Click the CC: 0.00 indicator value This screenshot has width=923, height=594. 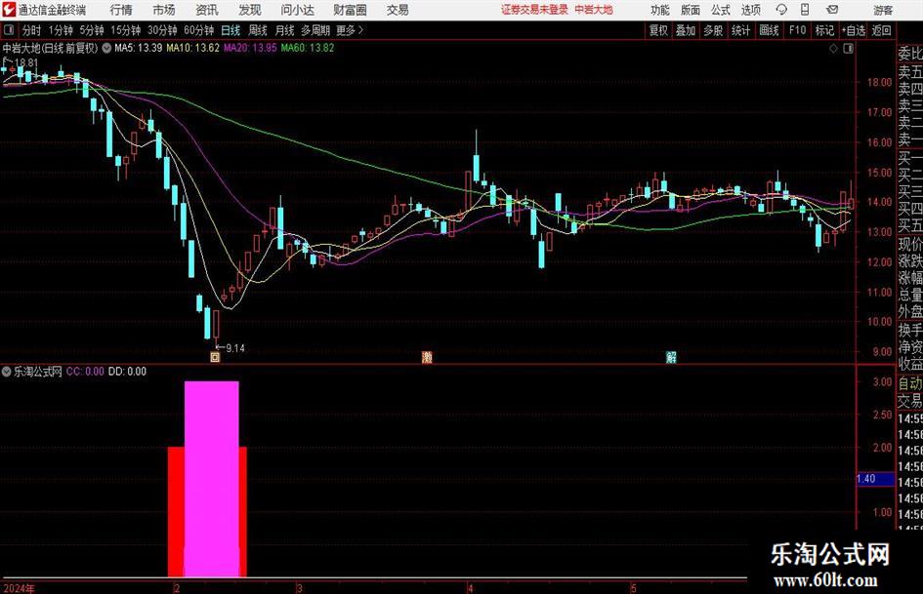pyautogui.click(x=85, y=372)
